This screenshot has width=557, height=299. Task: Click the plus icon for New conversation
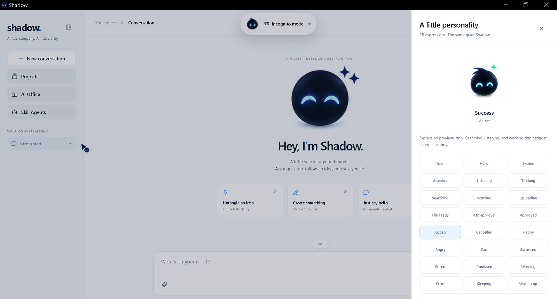coord(21,58)
